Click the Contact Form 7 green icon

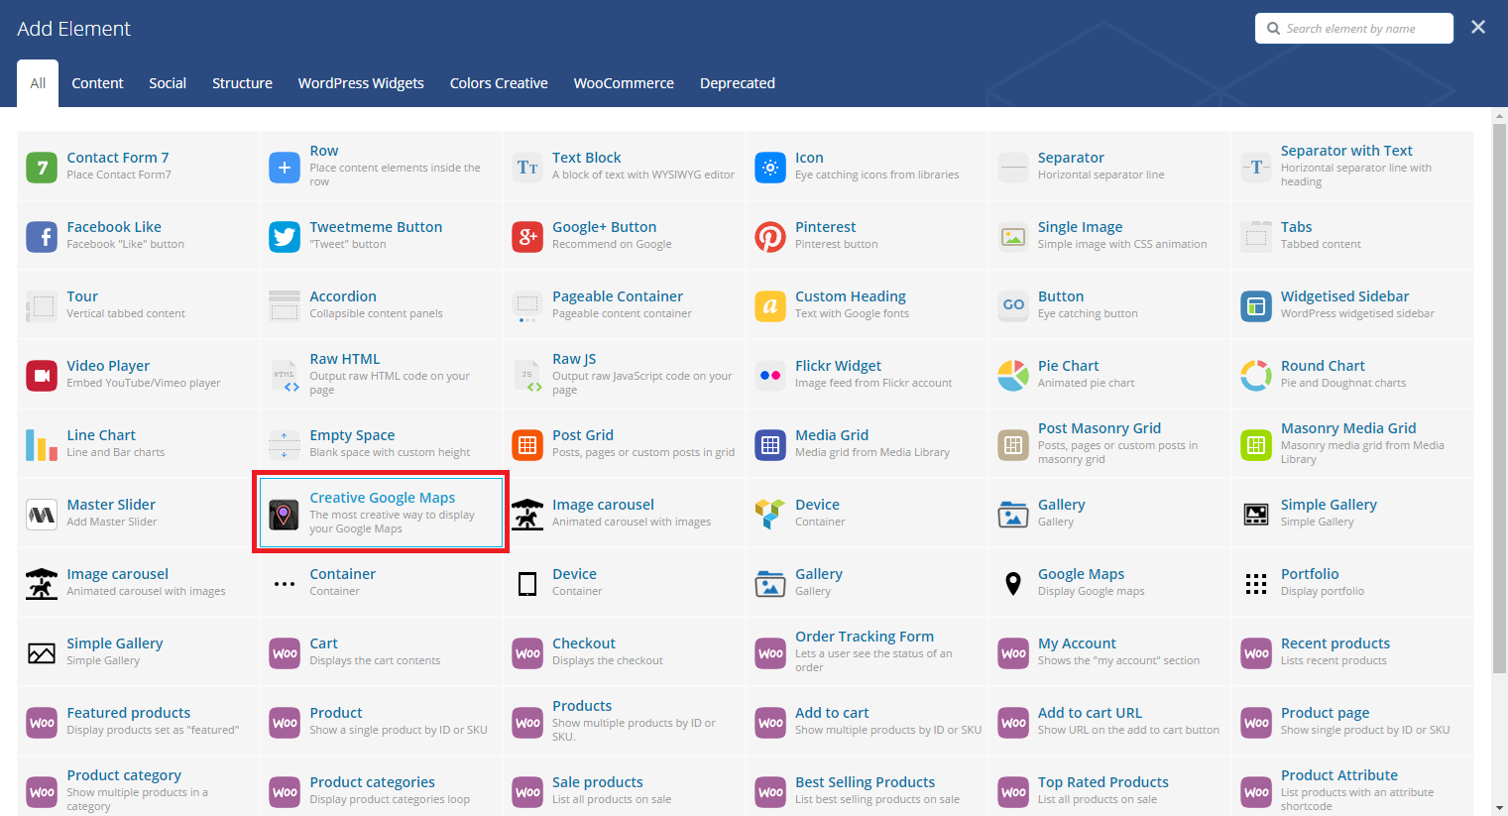tap(42, 168)
